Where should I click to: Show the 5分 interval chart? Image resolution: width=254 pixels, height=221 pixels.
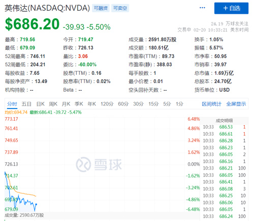[x=167, y=104]
